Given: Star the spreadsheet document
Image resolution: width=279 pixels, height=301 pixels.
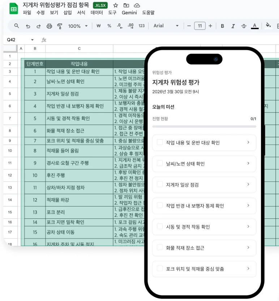Looking at the screenshot, I should click(x=115, y=5).
